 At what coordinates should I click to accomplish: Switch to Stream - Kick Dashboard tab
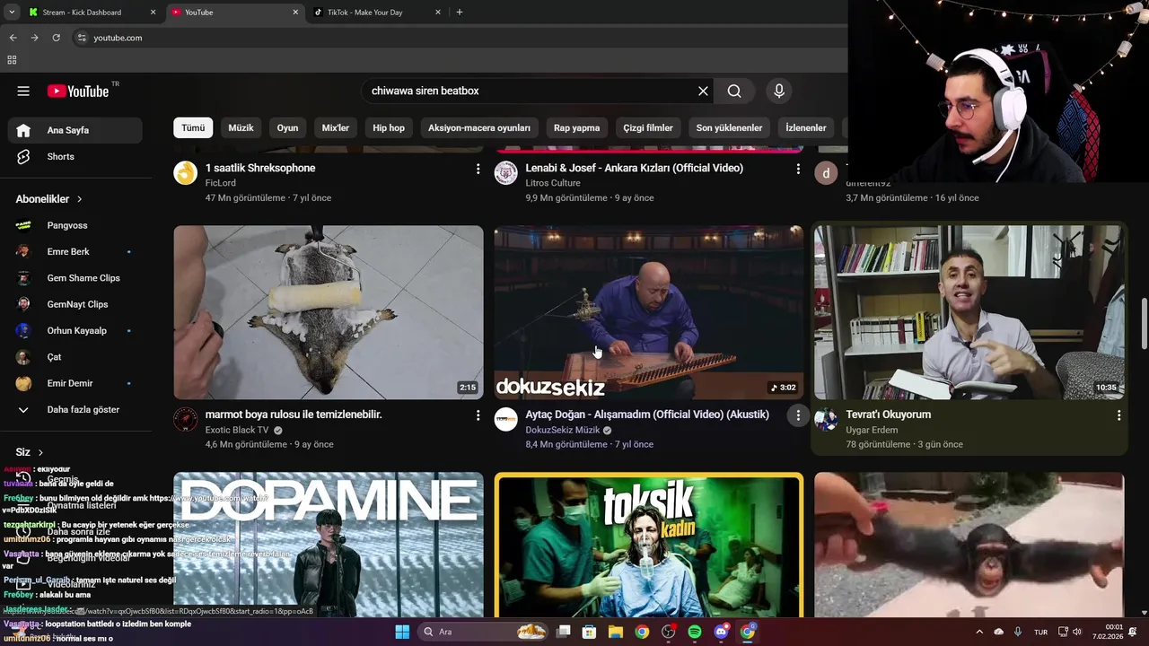pyautogui.click(x=91, y=13)
